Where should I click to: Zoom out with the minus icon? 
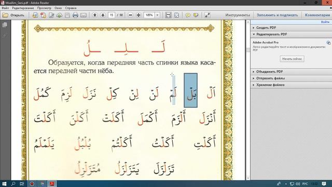tap(130, 15)
